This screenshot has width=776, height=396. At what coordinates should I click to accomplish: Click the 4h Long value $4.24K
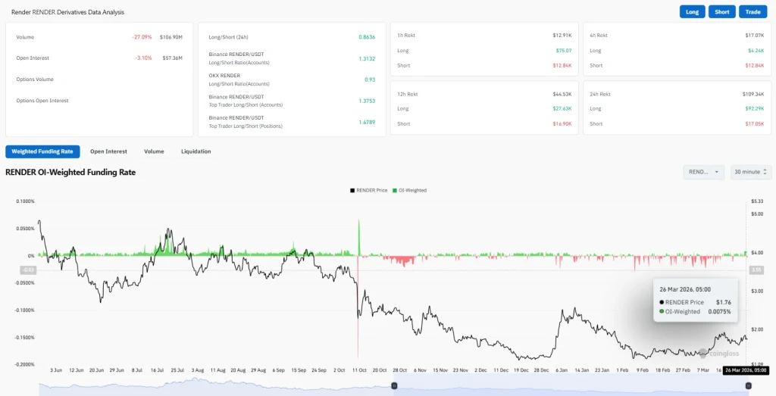click(756, 51)
